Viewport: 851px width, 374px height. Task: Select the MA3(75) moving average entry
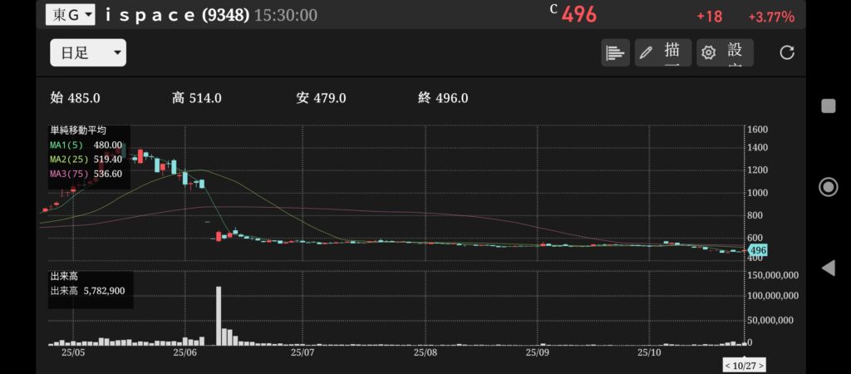coord(86,174)
